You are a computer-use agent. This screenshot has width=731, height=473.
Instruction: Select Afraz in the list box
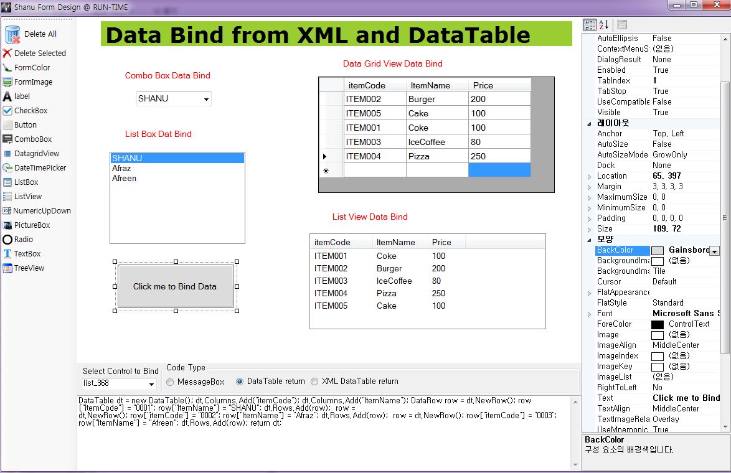click(x=121, y=168)
